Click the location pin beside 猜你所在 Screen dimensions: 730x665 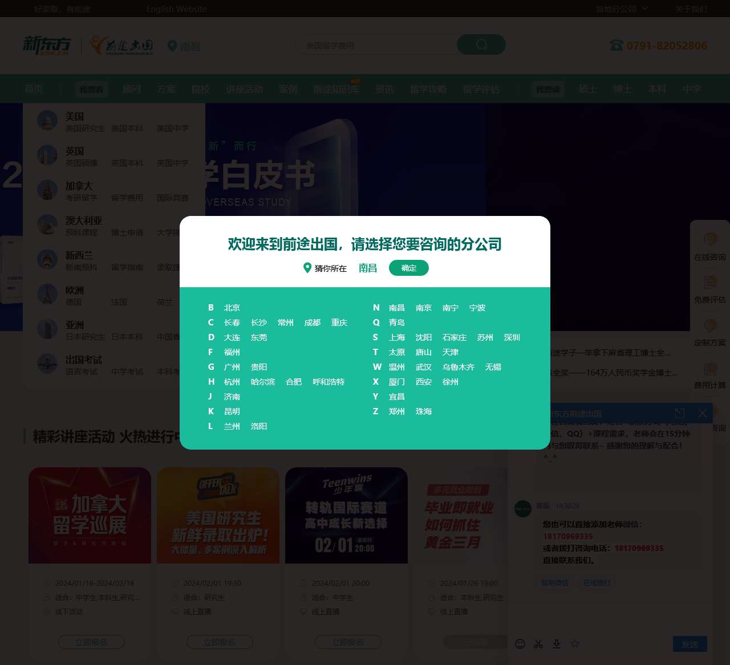[307, 268]
